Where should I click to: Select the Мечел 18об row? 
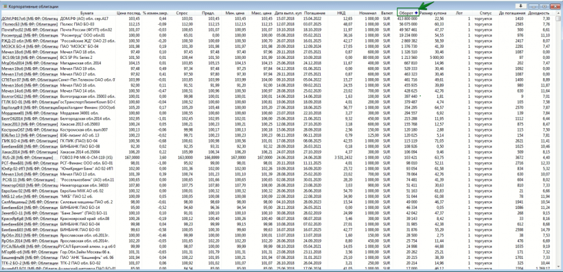pyautogui.click(x=278, y=51)
